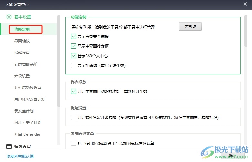Open 界面缩放 sidebar item
Viewport: 252px width, 162px height.
coord(22,41)
